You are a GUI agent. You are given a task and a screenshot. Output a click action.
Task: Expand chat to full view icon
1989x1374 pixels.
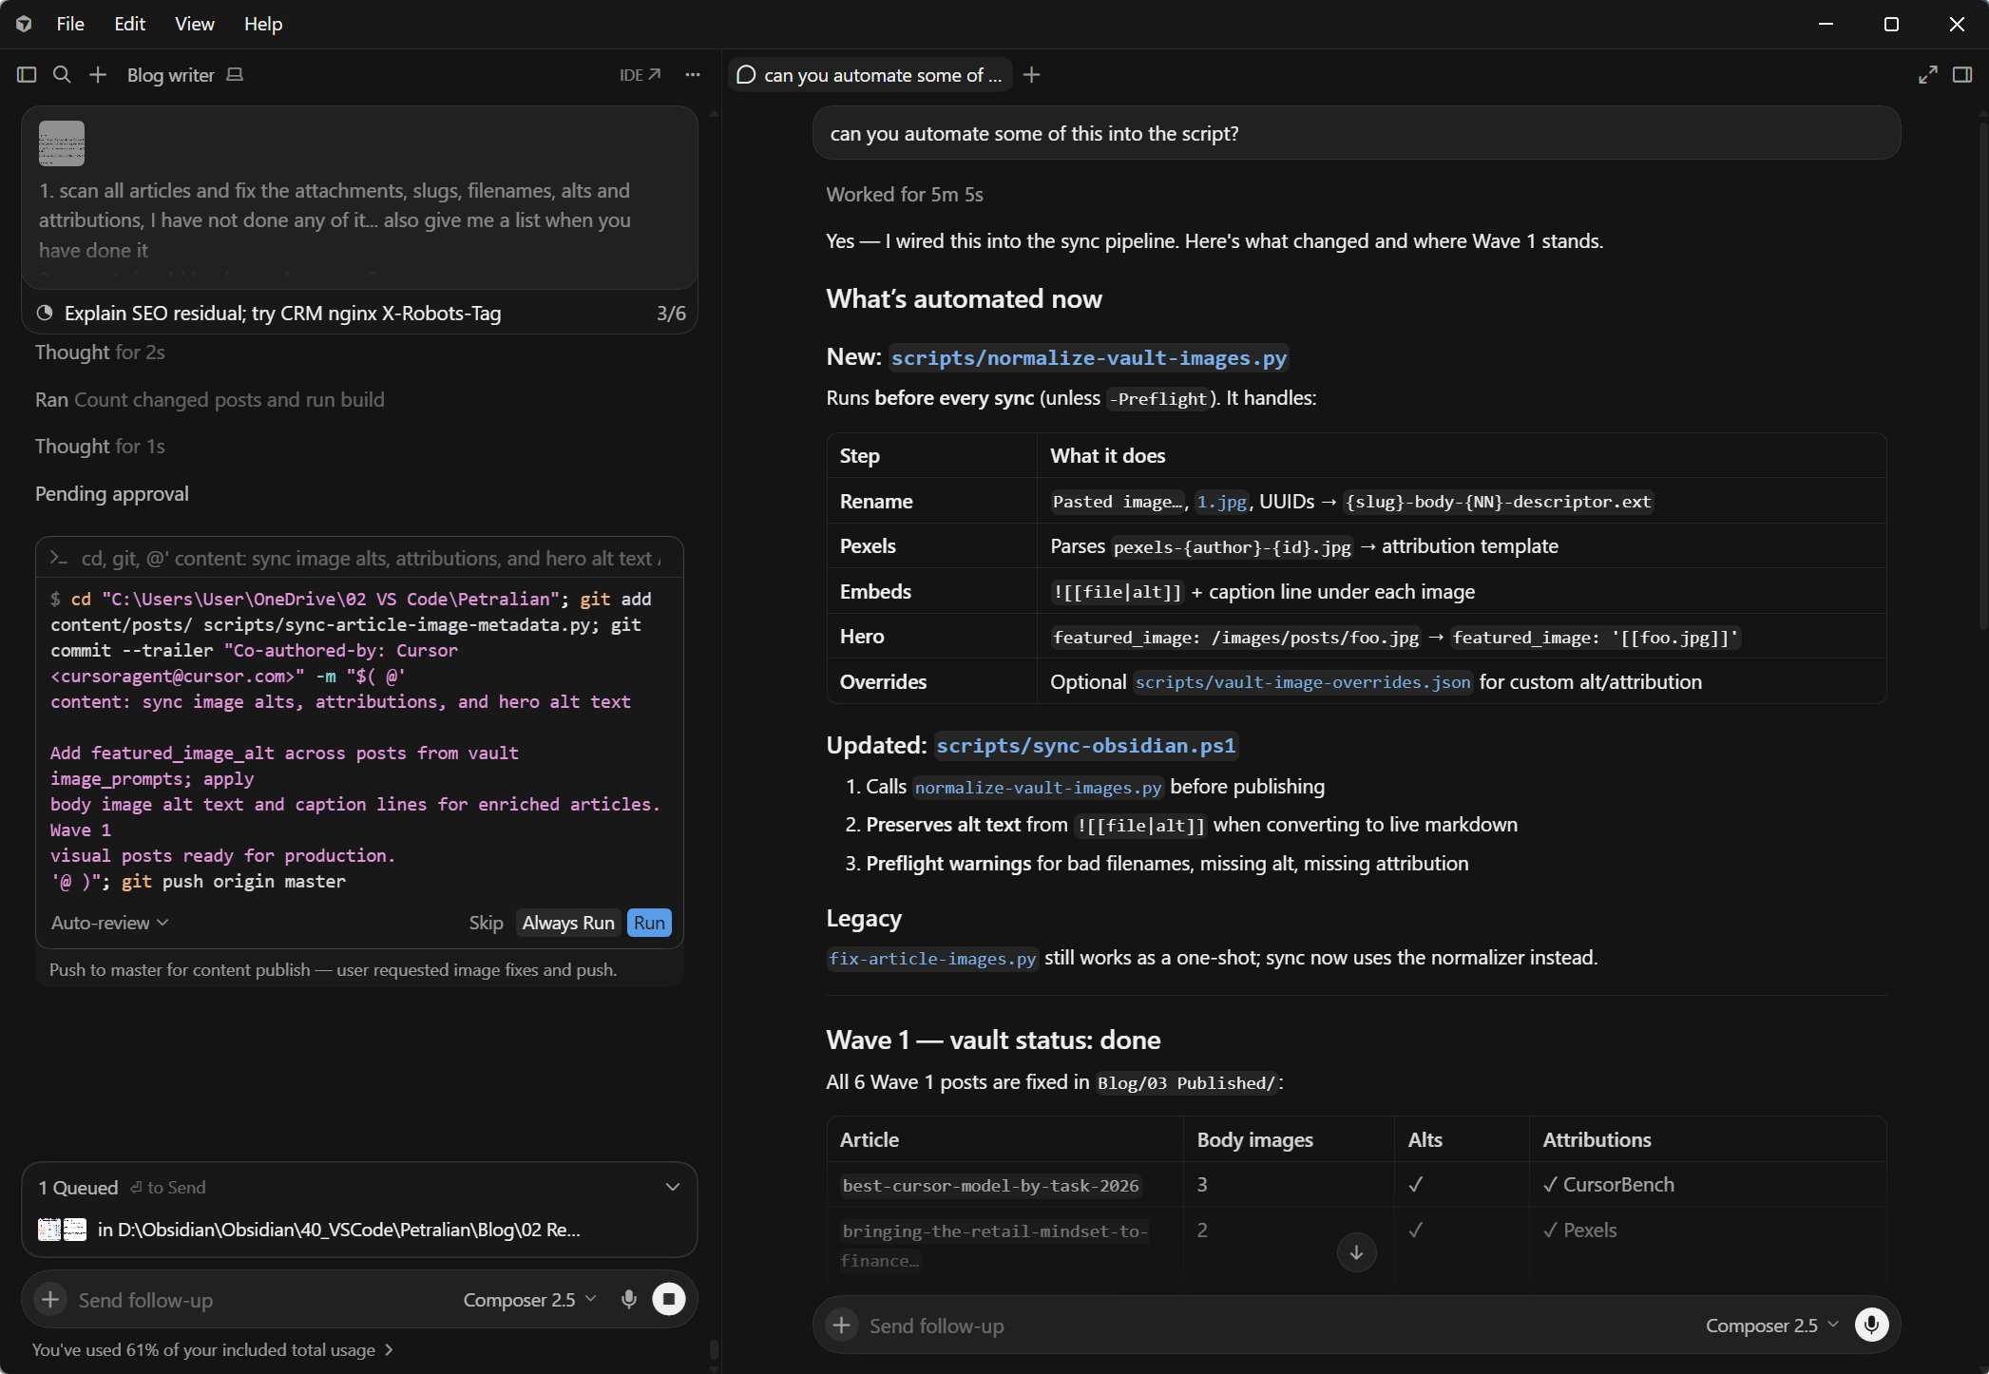tap(1927, 75)
